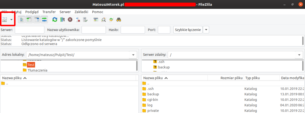This screenshot has height=113, width=305.
Task: Click the folder icon of Tłumaczenia in tree
Action: (24, 70)
